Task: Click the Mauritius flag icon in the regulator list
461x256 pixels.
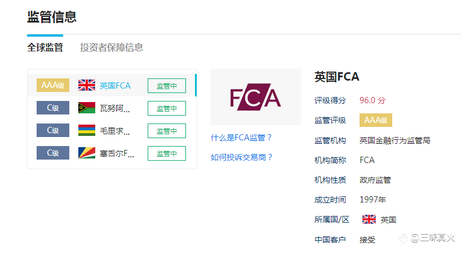Action: pos(87,130)
